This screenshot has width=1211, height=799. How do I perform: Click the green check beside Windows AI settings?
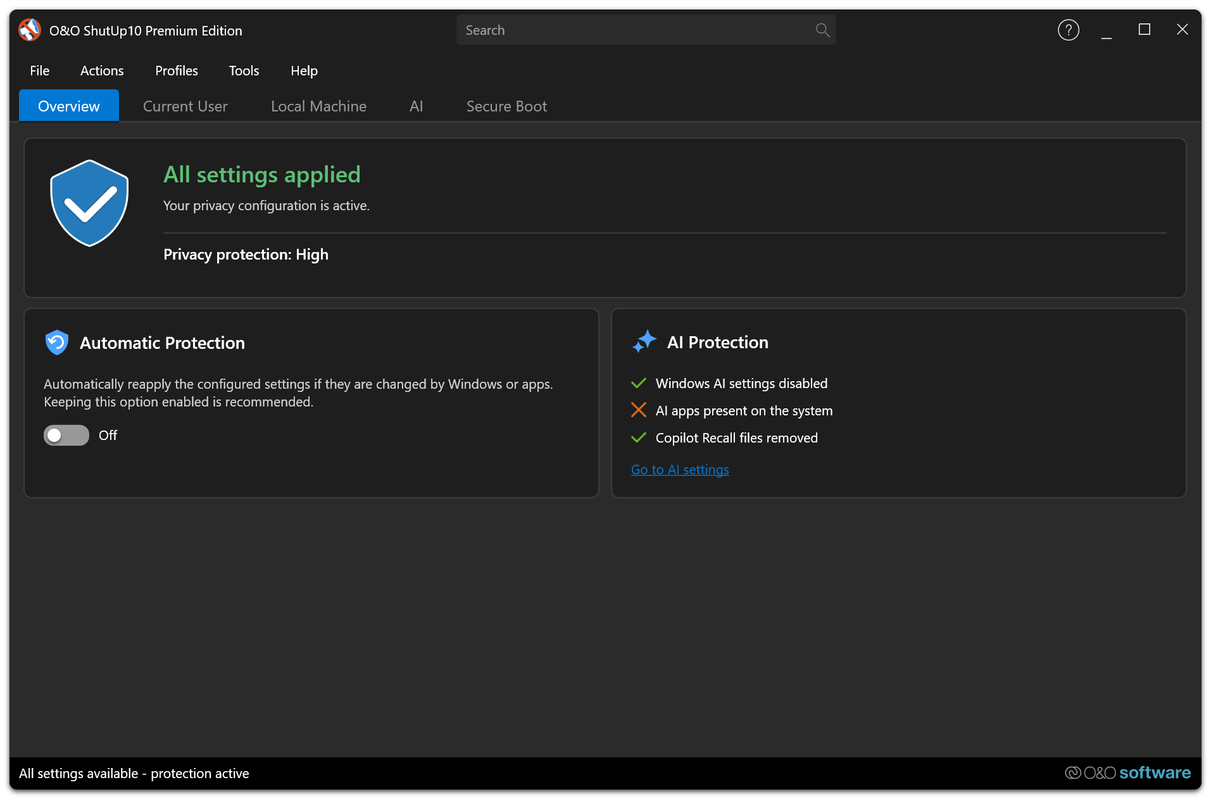(639, 383)
